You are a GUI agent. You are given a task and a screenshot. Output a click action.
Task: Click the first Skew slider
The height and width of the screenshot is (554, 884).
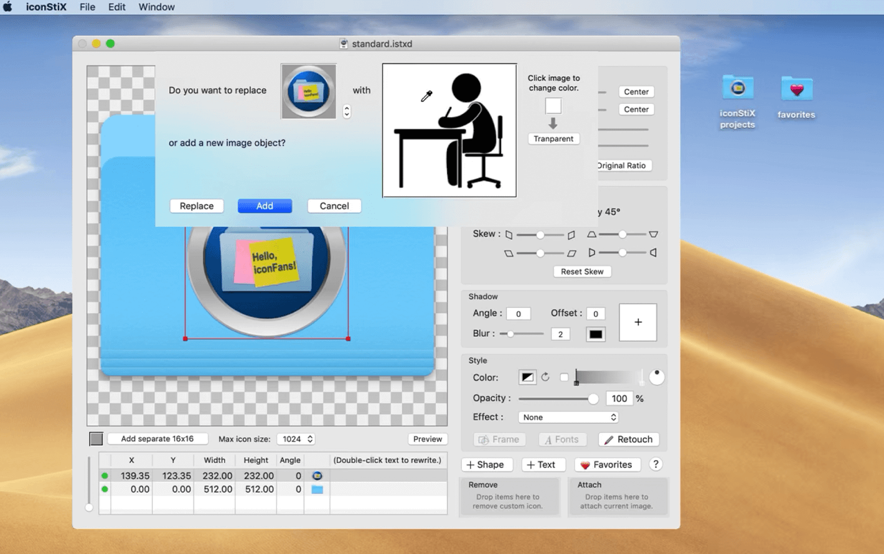540,235
